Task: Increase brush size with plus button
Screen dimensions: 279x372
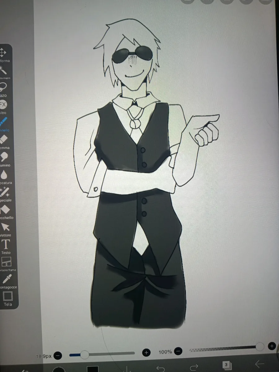Action: click(x=146, y=352)
